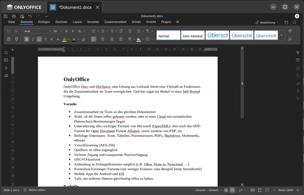Image resolution: width=304 pixels, height=195 pixels.
Task: Apply the Kein Abstand style
Action: click(193, 35)
